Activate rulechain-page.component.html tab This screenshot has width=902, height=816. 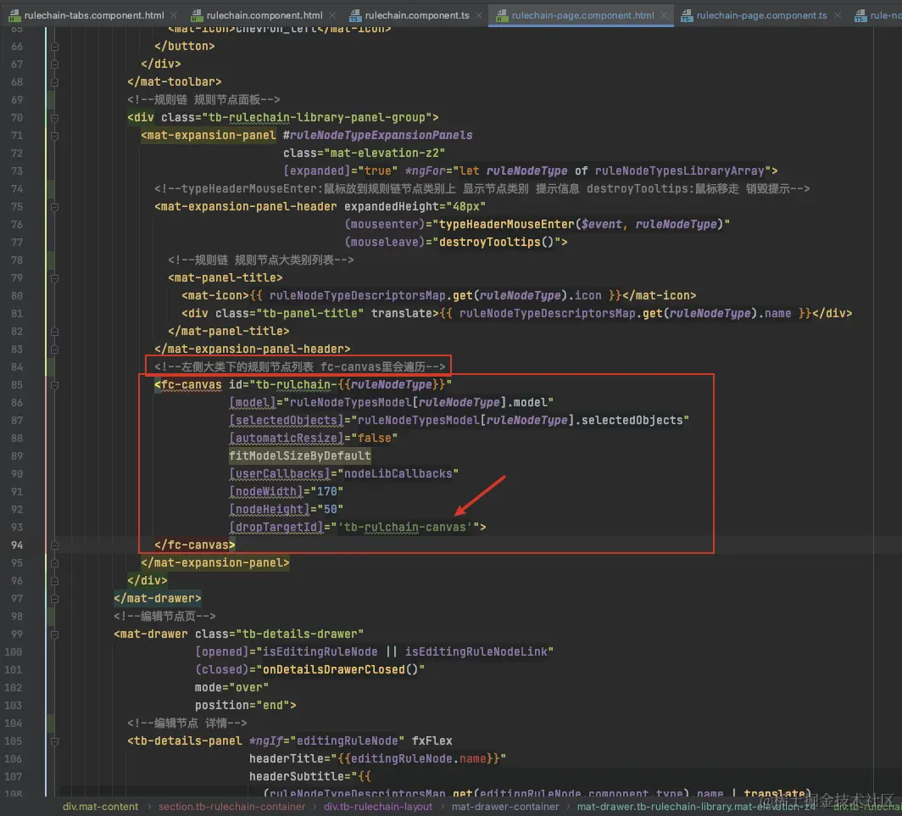pyautogui.click(x=582, y=15)
